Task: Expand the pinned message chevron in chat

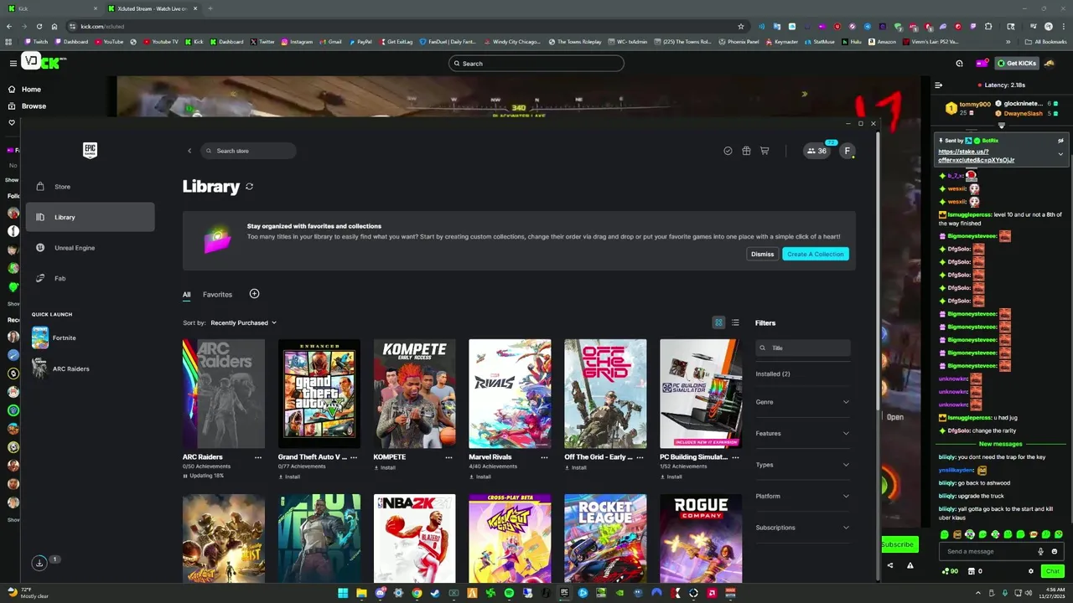Action: [x=1060, y=154]
